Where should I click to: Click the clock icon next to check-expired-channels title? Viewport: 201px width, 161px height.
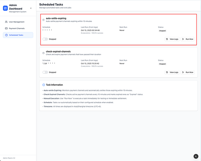(x=44, y=53)
